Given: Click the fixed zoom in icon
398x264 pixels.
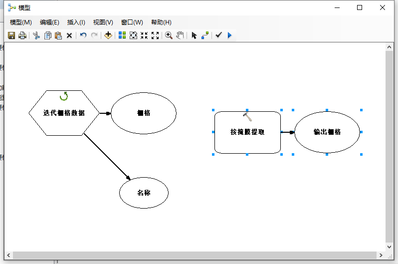Looking at the screenshot, I should [144, 35].
